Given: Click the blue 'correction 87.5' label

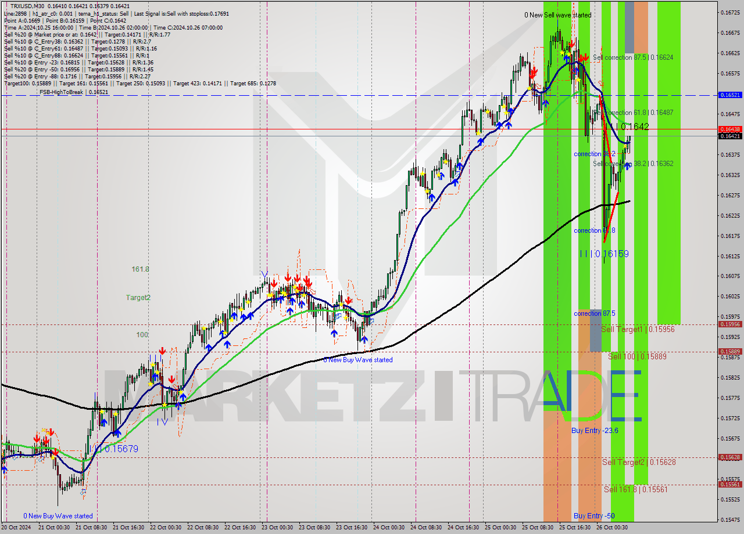Looking at the screenshot, I should (595, 313).
